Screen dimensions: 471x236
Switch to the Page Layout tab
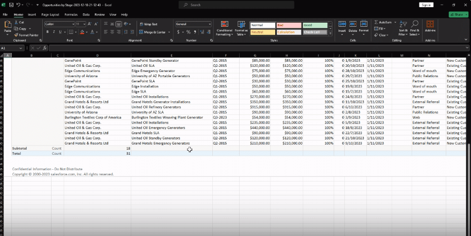point(50,14)
